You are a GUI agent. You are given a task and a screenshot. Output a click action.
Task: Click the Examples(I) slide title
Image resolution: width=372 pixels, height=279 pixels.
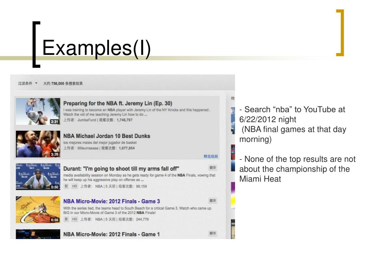tap(96, 48)
